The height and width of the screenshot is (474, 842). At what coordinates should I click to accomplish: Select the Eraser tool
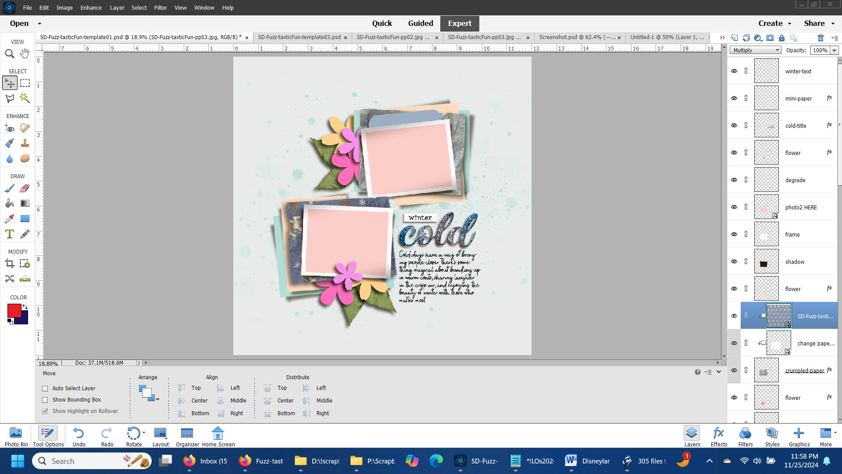(x=25, y=188)
